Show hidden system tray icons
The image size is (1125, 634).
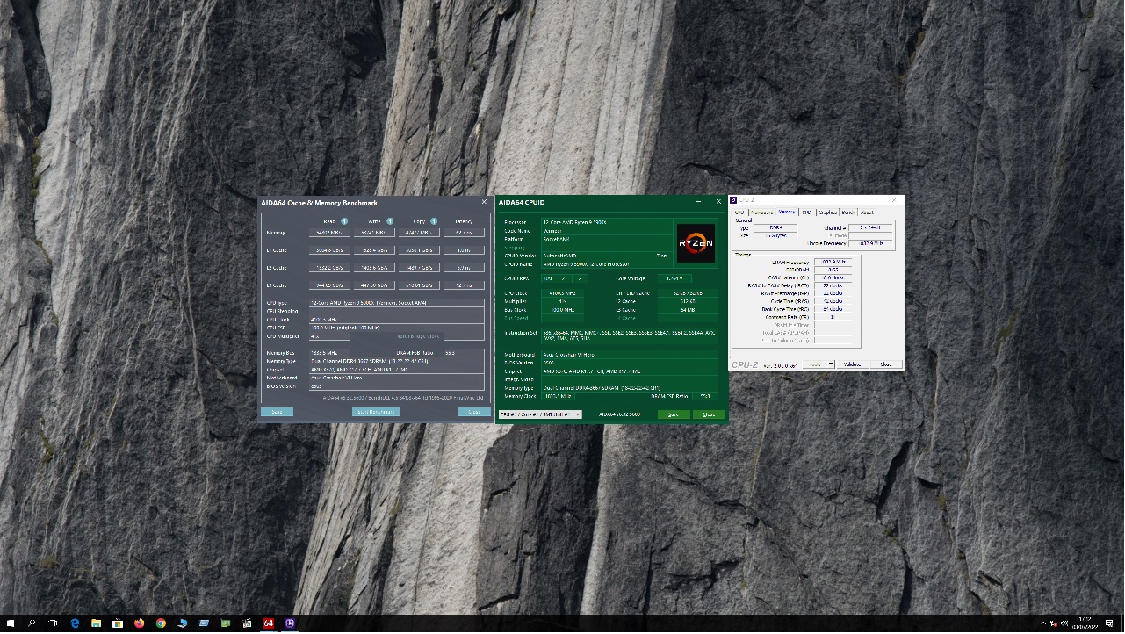1044,624
